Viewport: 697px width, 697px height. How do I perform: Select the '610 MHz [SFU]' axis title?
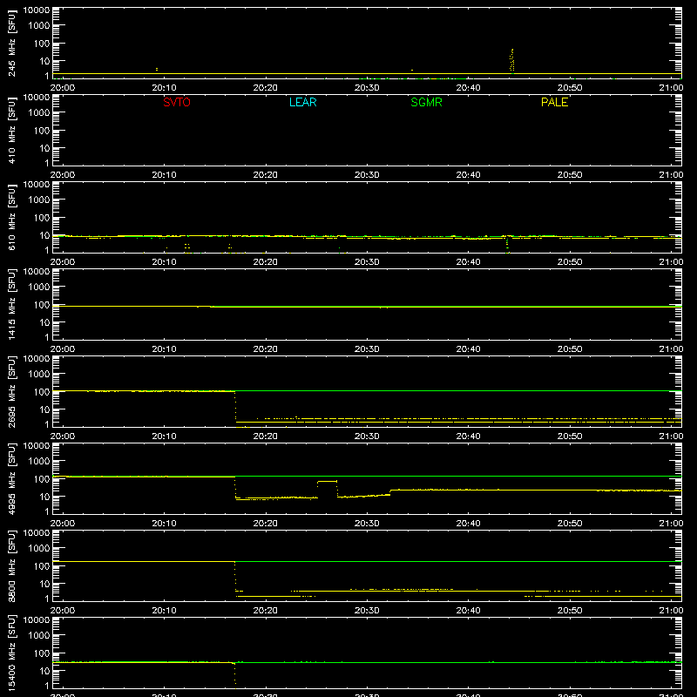12,217
